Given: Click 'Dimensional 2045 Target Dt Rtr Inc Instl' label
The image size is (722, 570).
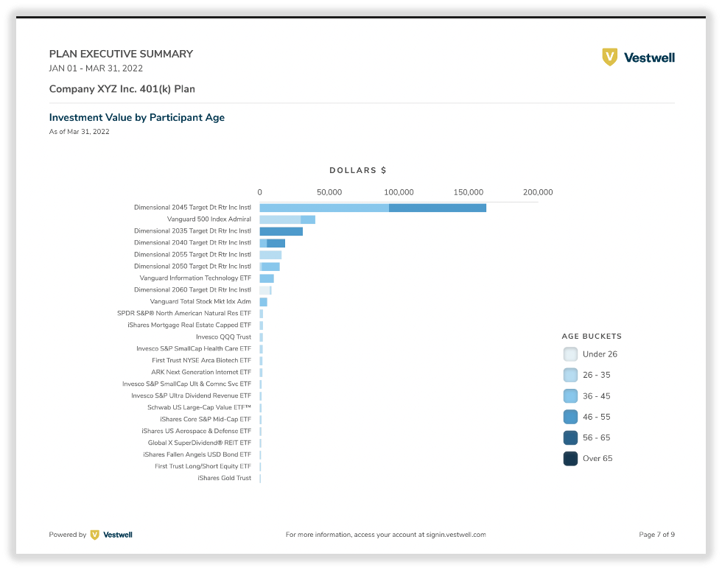Looking at the screenshot, I should pyautogui.click(x=192, y=207).
